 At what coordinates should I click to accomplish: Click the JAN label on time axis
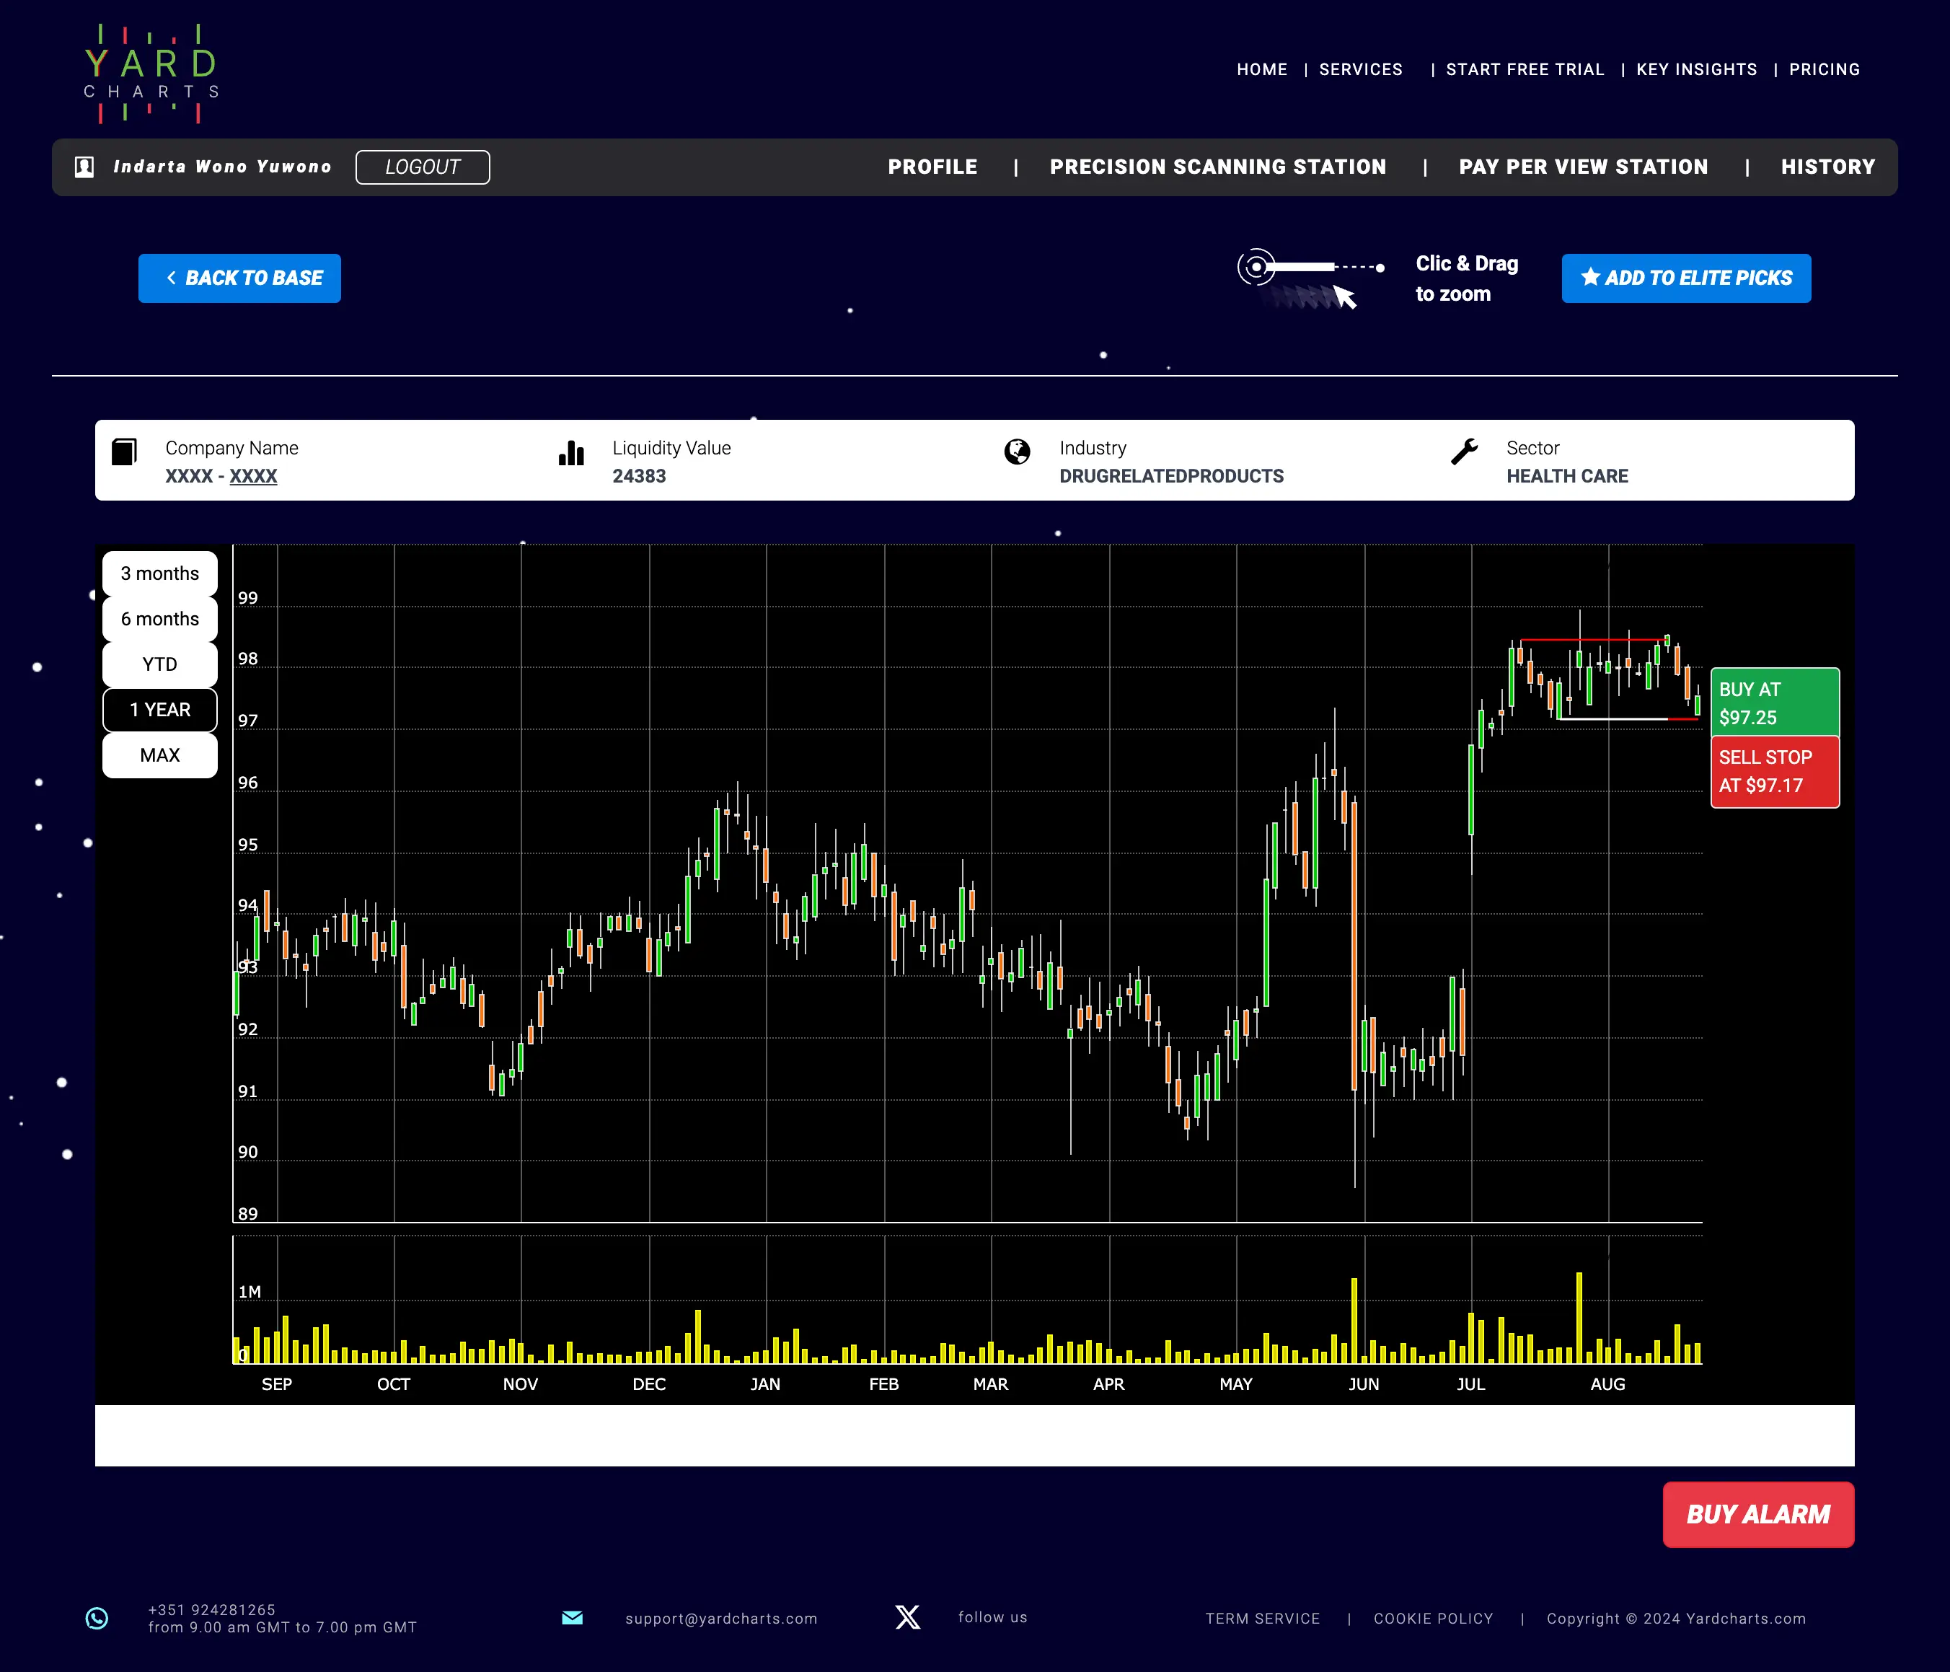[x=765, y=1384]
